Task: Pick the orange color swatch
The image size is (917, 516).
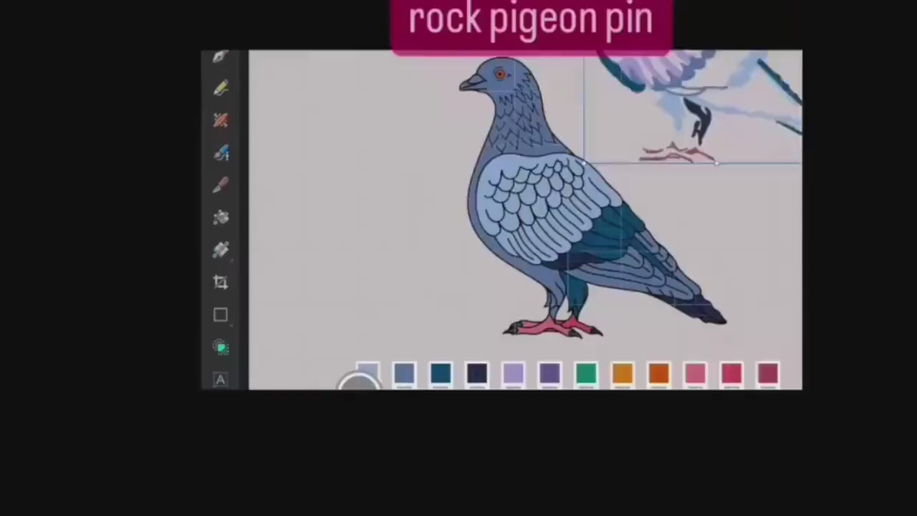Action: pyautogui.click(x=622, y=373)
